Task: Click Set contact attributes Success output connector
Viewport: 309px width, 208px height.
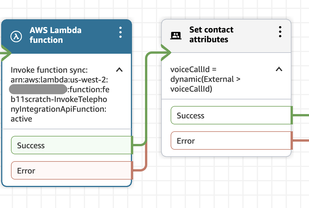Action: [x=292, y=115]
